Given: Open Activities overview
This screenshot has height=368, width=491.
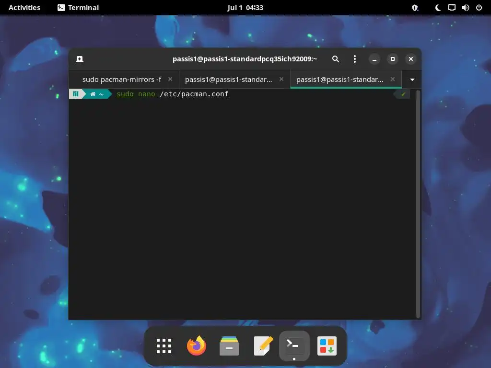Looking at the screenshot, I should coord(24,8).
